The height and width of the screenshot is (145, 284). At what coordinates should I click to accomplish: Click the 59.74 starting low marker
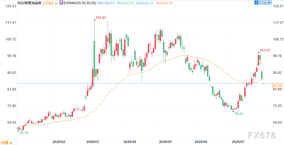click(x=24, y=133)
